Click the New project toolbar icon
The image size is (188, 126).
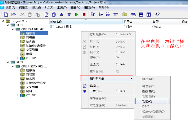[6, 15]
